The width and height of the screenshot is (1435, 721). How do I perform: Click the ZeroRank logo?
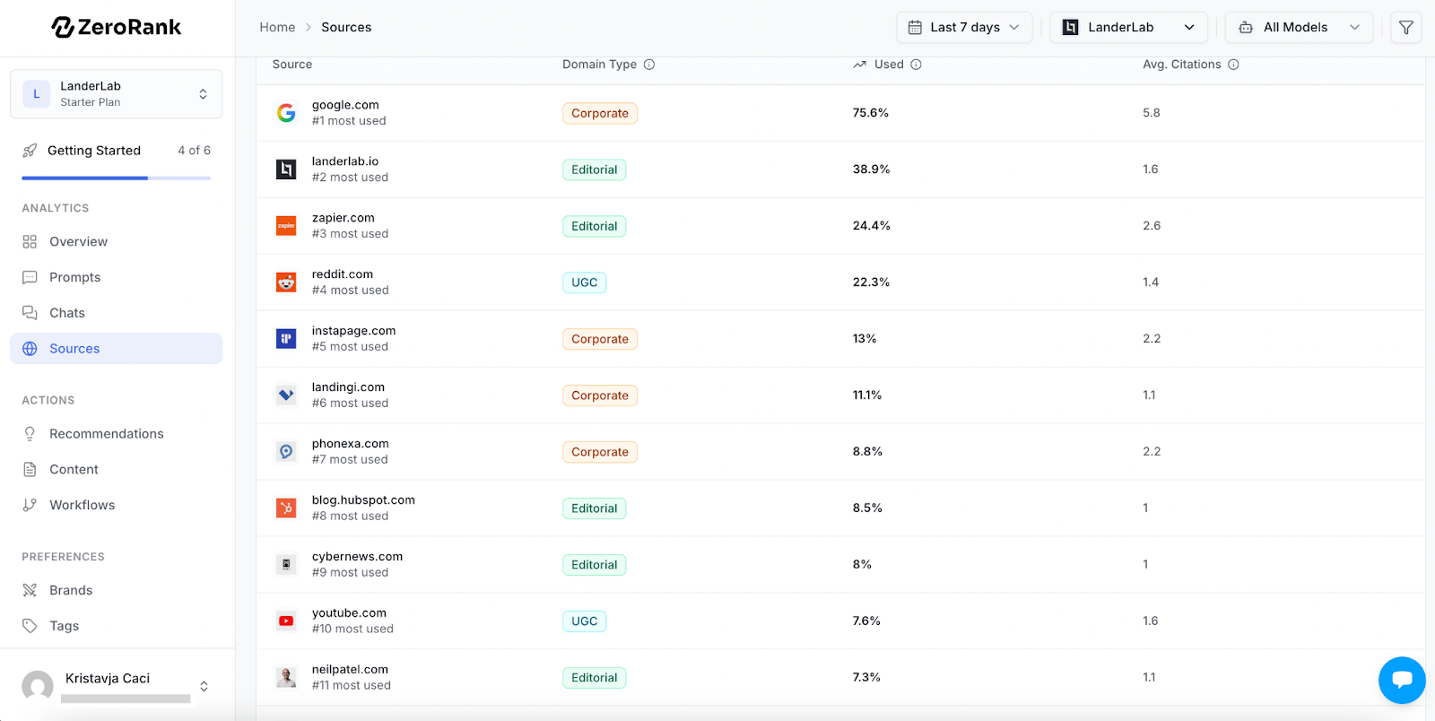tap(117, 27)
